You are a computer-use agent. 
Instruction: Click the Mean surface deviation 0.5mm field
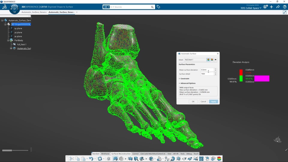pos(207,70)
